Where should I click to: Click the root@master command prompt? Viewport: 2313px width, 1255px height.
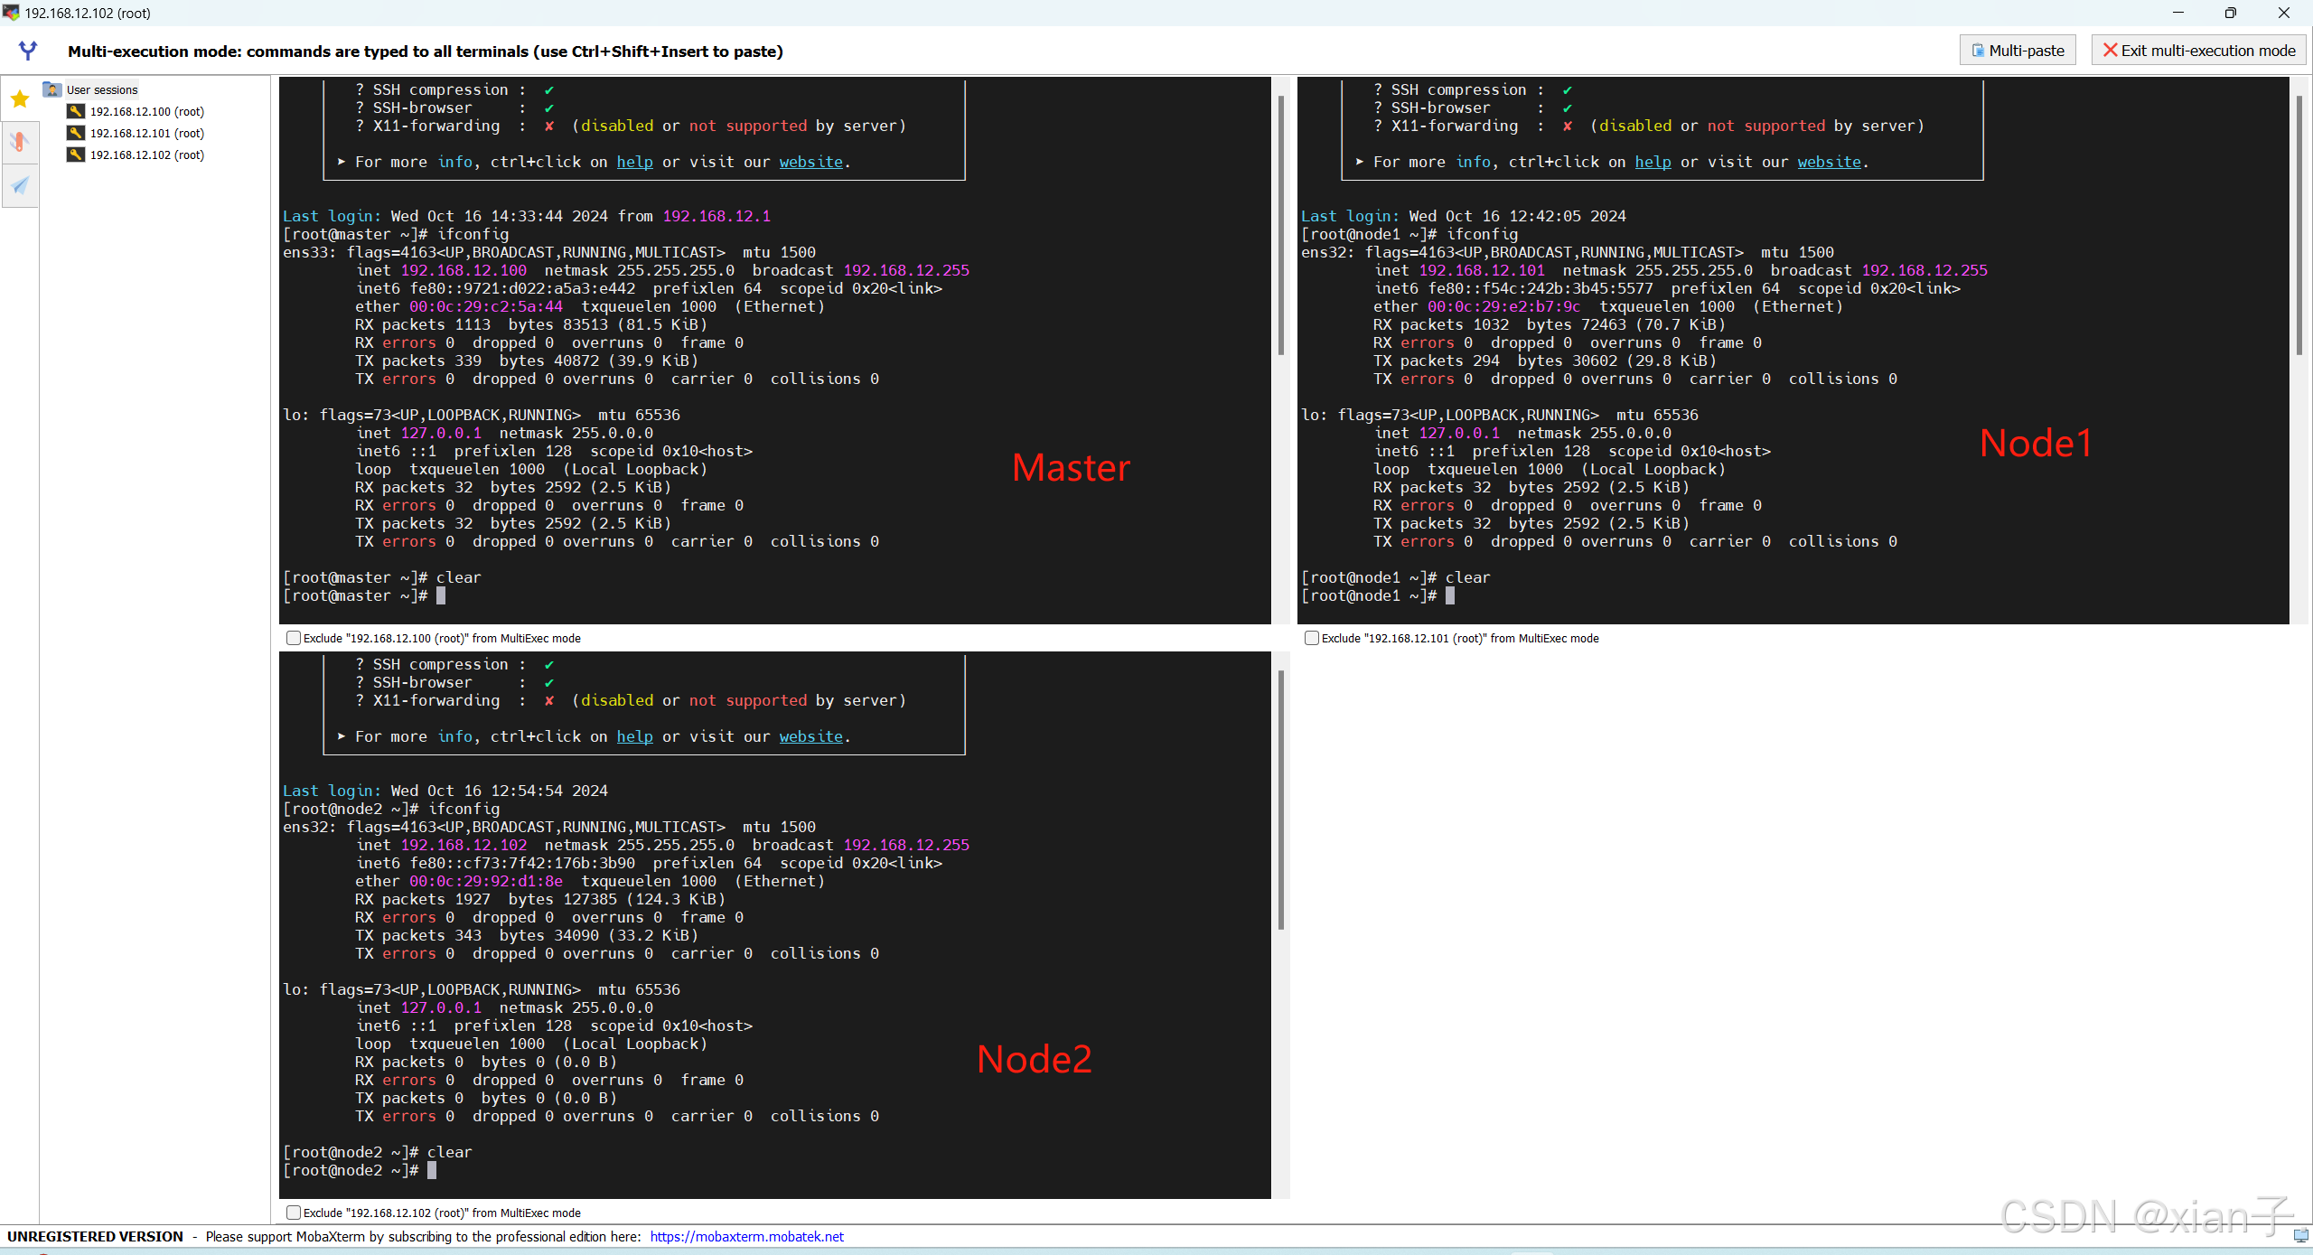point(355,595)
